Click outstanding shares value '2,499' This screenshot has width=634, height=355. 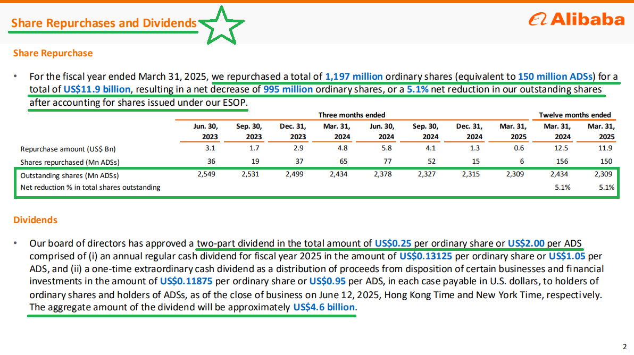pyautogui.click(x=294, y=174)
